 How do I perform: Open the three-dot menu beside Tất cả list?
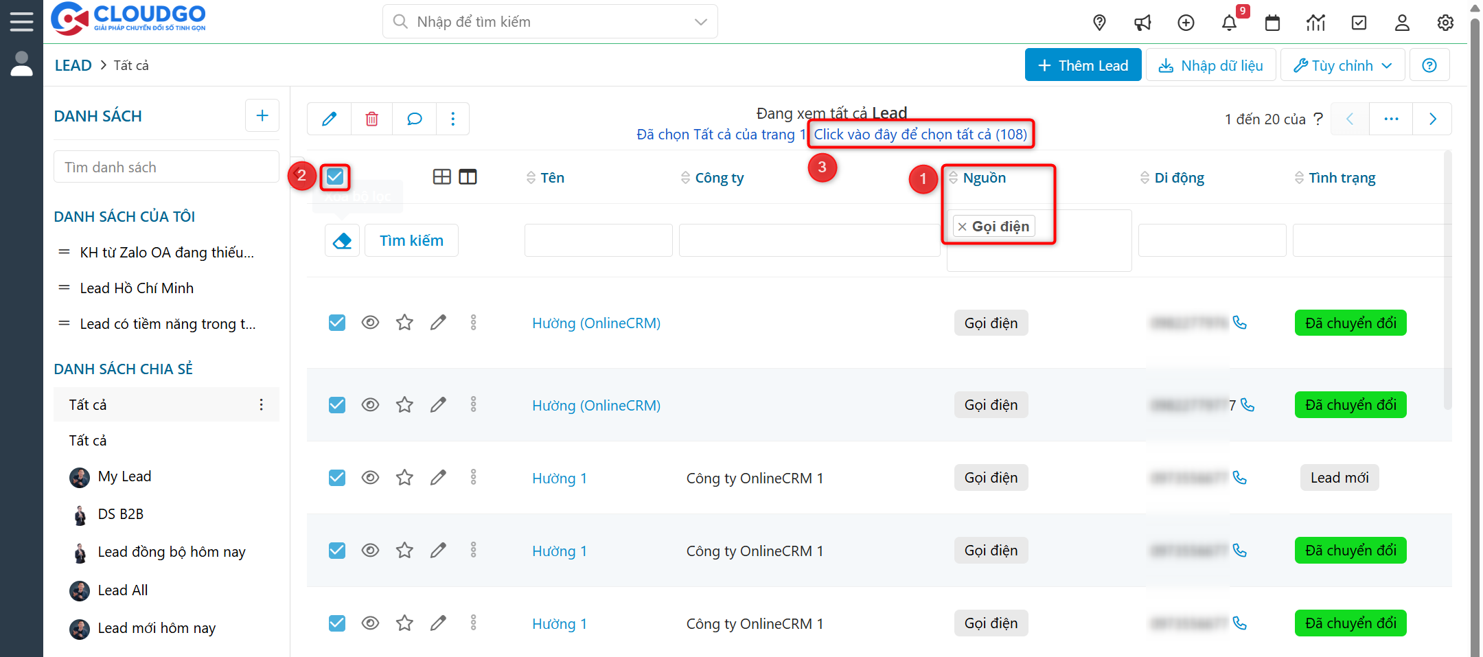[x=261, y=405]
